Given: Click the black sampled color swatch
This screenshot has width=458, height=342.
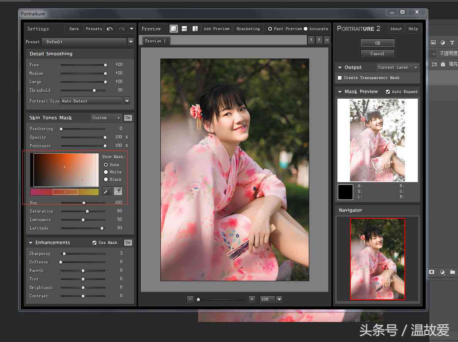Looking at the screenshot, I should tap(345, 192).
